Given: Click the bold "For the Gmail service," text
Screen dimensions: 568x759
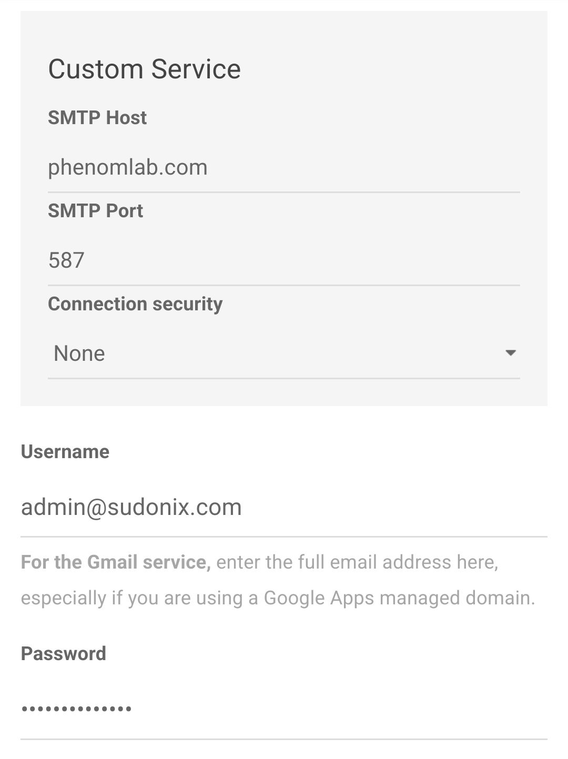Looking at the screenshot, I should point(116,562).
